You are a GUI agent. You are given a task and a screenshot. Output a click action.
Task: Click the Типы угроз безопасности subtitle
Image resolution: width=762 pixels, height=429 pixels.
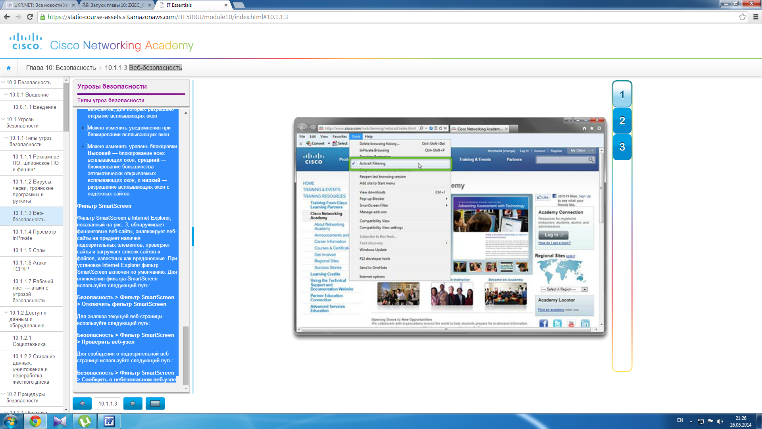click(111, 100)
